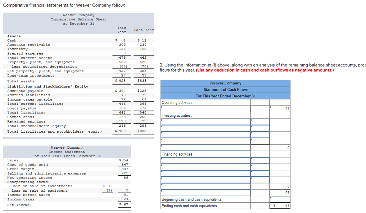Select Bonds payable this-year value 196
The width and height of the screenshot is (366, 213).
[122, 108]
